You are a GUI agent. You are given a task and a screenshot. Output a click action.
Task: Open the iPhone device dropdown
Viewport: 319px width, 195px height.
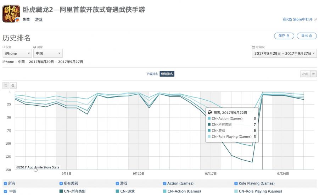point(17,53)
